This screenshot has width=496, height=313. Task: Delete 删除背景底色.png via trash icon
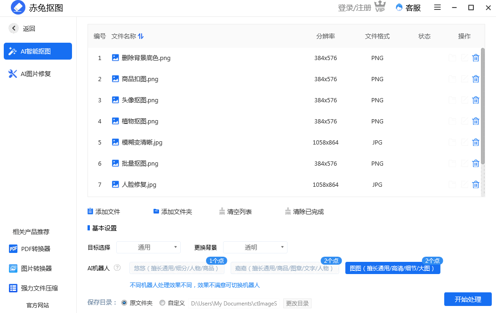[x=475, y=58]
